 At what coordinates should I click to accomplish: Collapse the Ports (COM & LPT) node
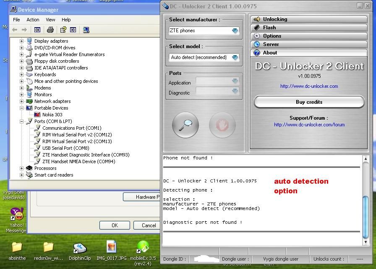(x=21, y=121)
